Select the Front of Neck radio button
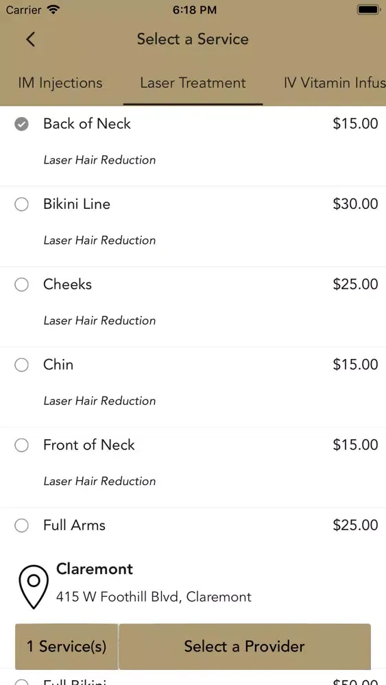 (21, 445)
